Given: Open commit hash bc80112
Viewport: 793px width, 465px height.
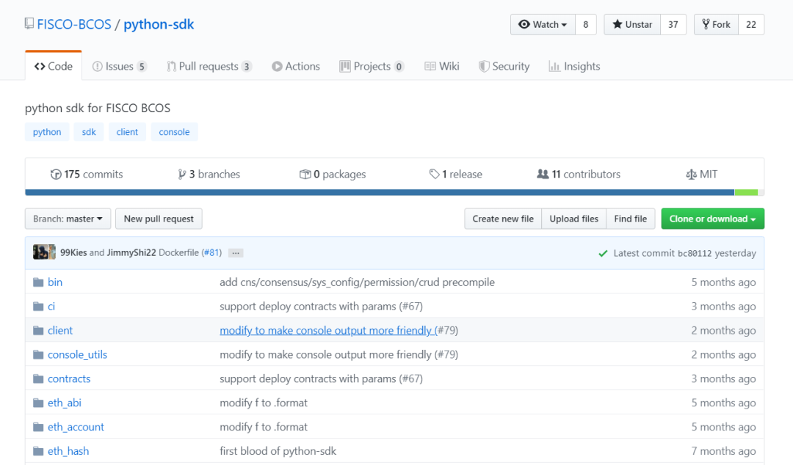Looking at the screenshot, I should pos(695,253).
